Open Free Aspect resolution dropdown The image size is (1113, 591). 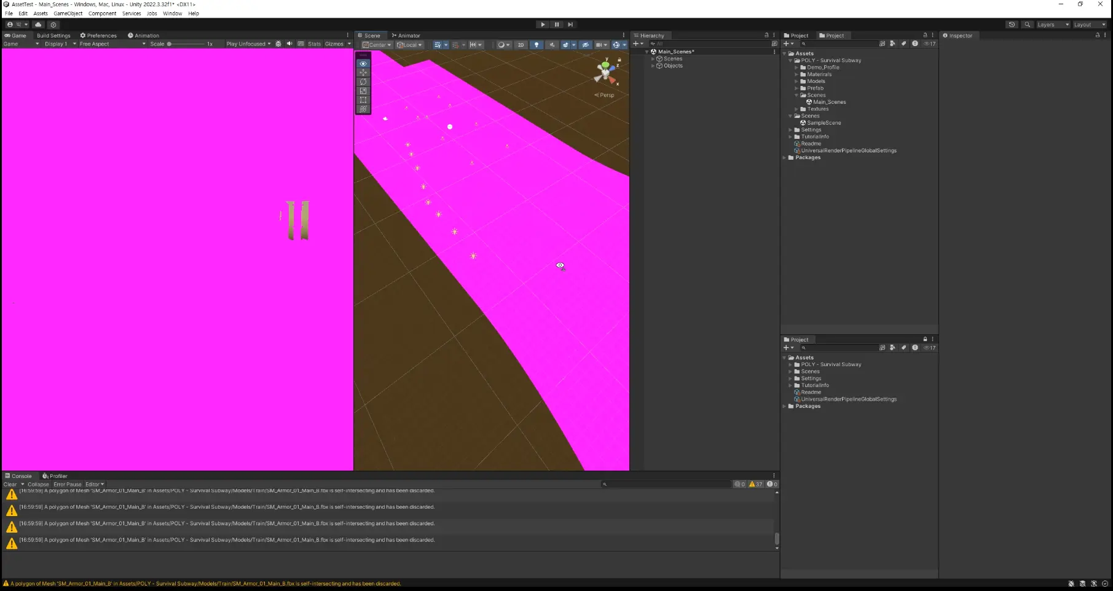coord(112,44)
